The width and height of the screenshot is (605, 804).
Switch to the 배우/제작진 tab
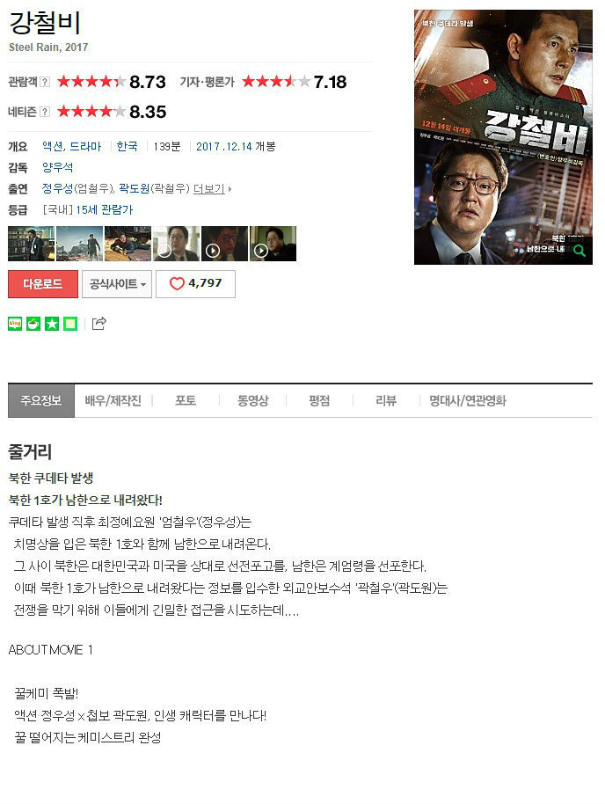[113, 401]
